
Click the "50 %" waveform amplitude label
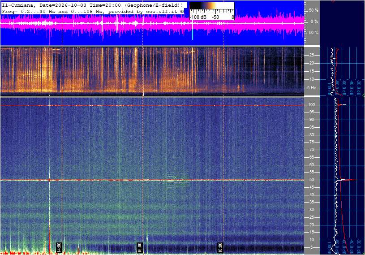click(x=313, y=10)
